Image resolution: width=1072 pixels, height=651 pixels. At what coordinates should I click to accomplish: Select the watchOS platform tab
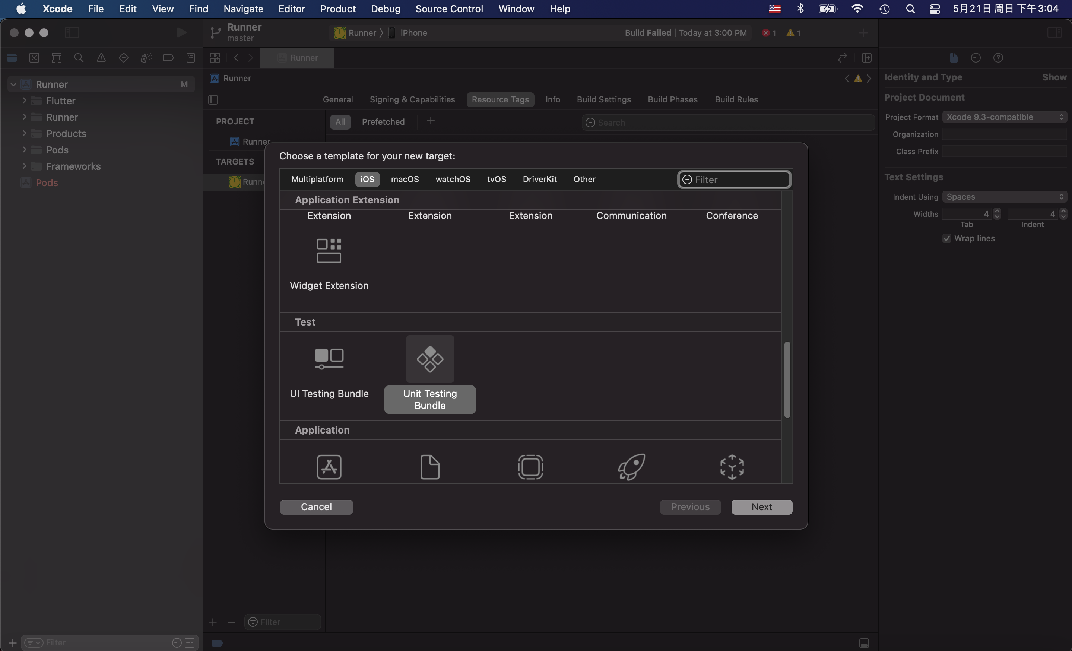(453, 179)
